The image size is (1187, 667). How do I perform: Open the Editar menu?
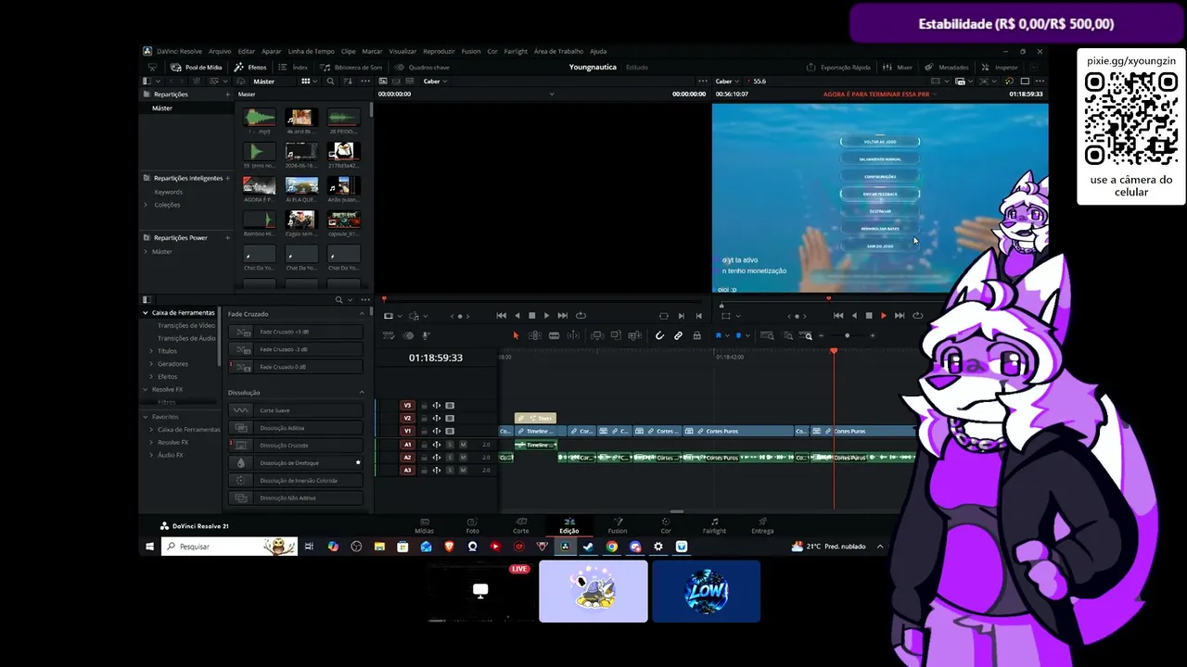coord(246,51)
